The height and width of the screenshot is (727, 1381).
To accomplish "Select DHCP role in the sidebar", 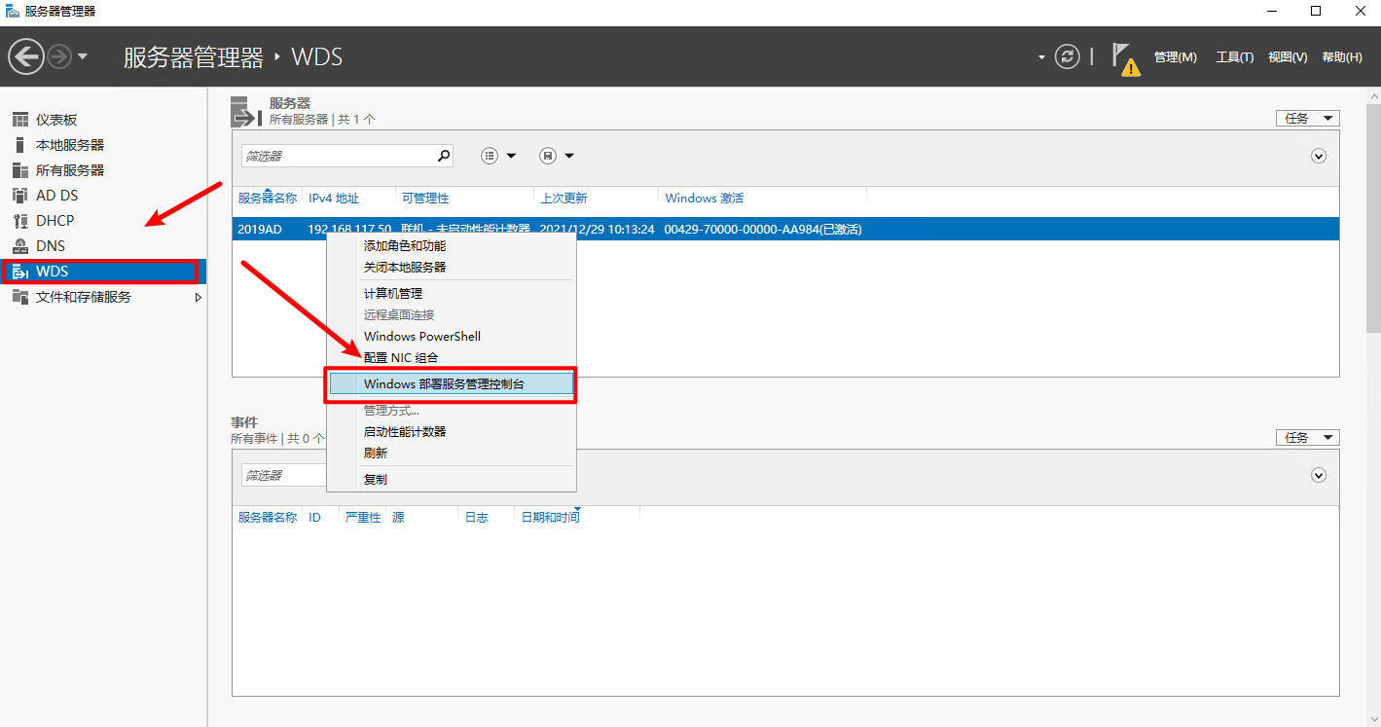I will (55, 221).
